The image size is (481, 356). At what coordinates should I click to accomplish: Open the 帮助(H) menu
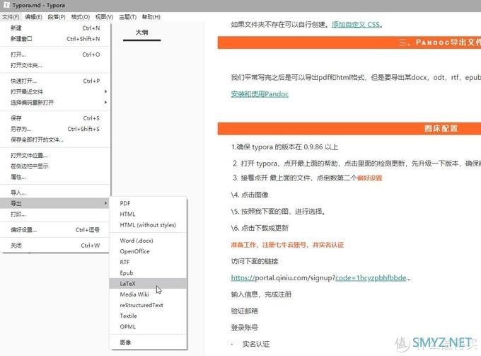pyautogui.click(x=151, y=17)
